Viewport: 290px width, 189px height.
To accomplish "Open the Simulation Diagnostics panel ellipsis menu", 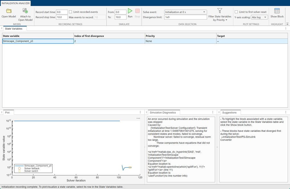I will coord(212,112).
